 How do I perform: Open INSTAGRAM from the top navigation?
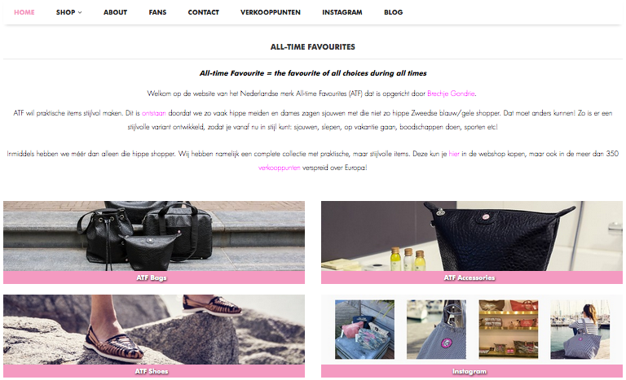point(342,12)
